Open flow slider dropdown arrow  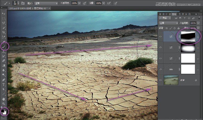pos(104,3)
